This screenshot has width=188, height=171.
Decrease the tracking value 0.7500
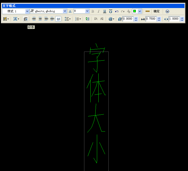159,20
